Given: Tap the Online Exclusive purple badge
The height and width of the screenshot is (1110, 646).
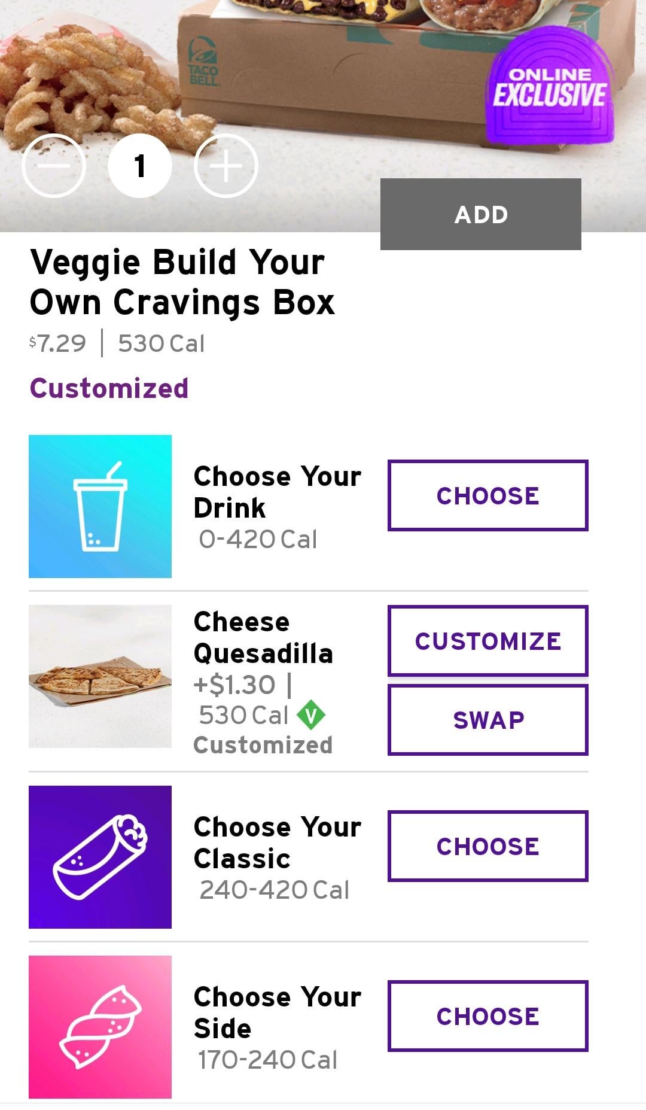Looking at the screenshot, I should (549, 88).
